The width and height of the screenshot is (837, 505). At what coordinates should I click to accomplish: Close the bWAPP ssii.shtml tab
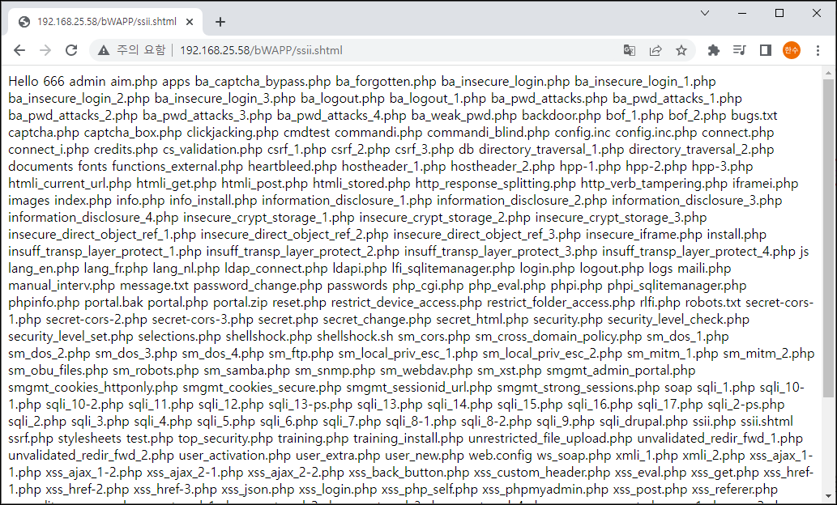tap(190, 22)
